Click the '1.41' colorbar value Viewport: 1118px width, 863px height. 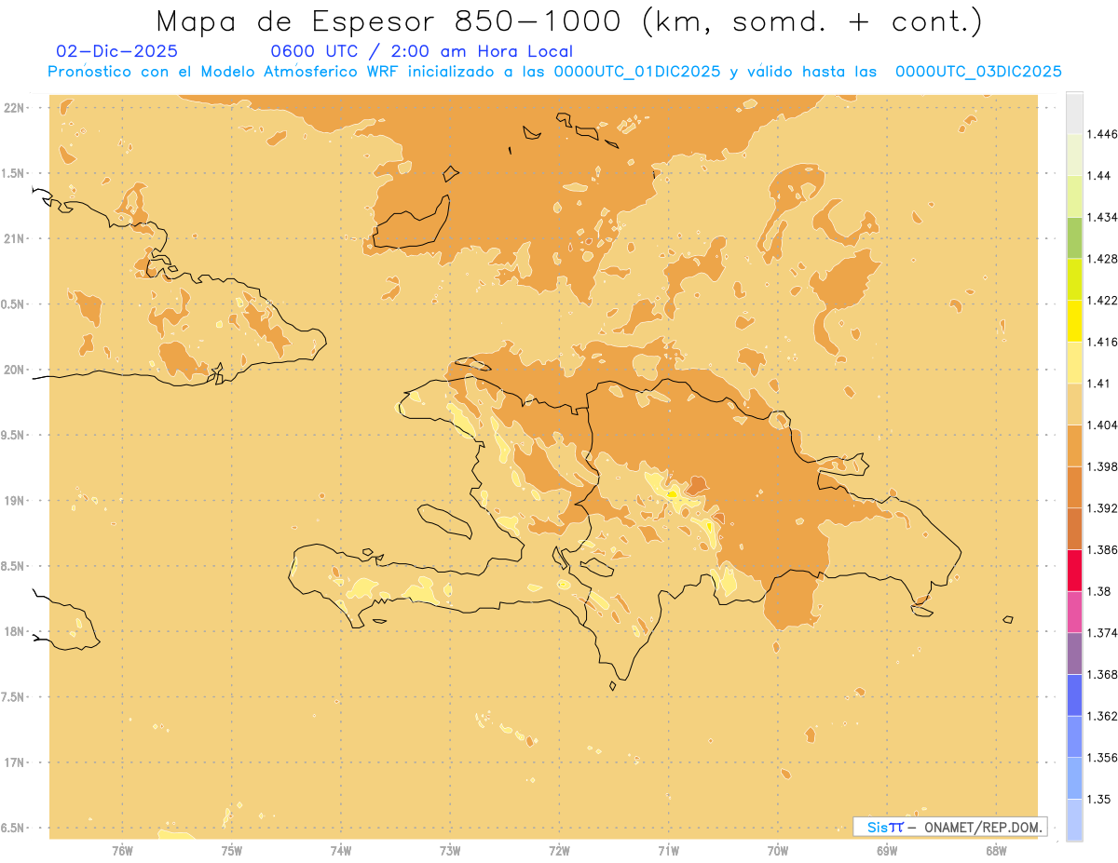pyautogui.click(x=1099, y=383)
